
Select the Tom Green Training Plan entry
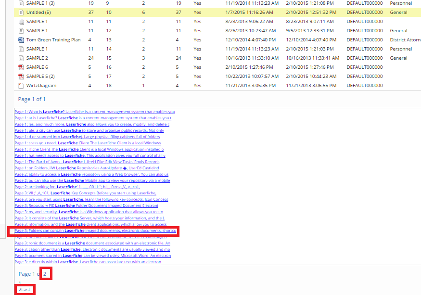[x=53, y=40]
